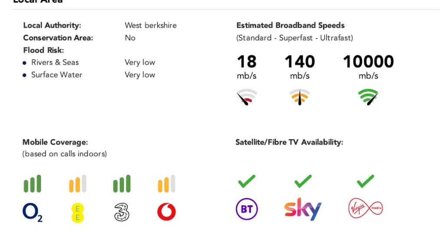Click the Mobile Coverage heading

coord(55,142)
